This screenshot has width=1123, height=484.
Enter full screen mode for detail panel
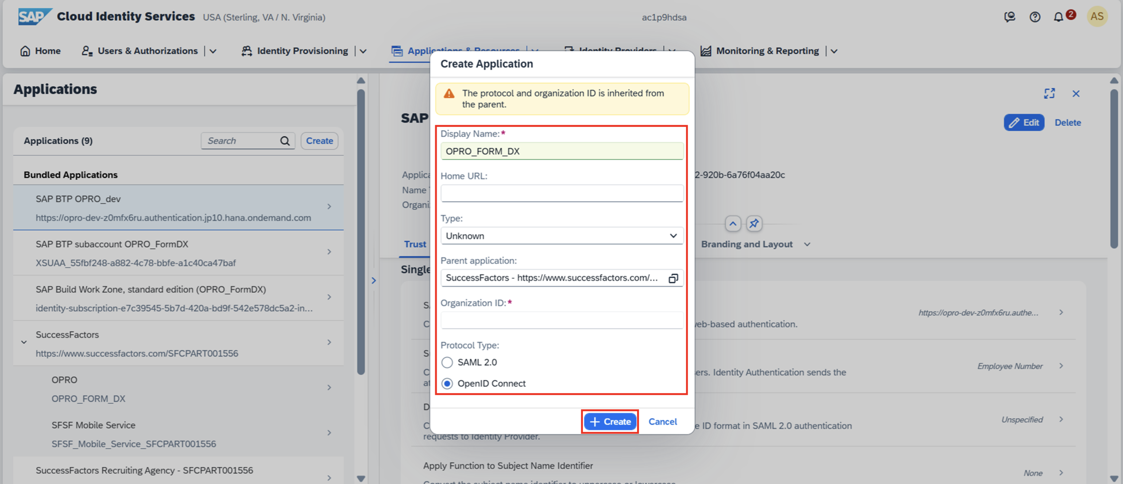coord(1049,94)
